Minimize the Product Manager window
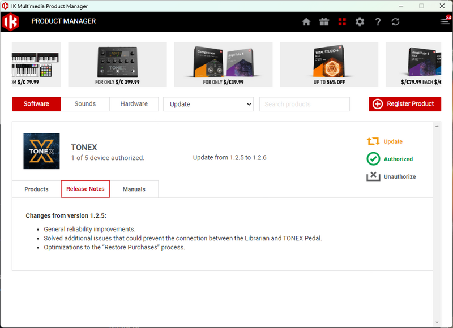This screenshot has width=453, height=328. point(401,6)
